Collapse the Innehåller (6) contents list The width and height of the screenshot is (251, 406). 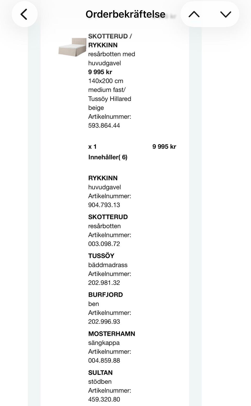(108, 157)
